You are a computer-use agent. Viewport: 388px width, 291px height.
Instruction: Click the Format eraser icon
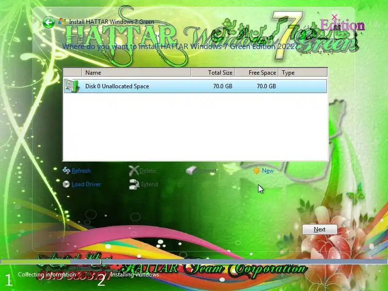pyautogui.click(x=191, y=170)
